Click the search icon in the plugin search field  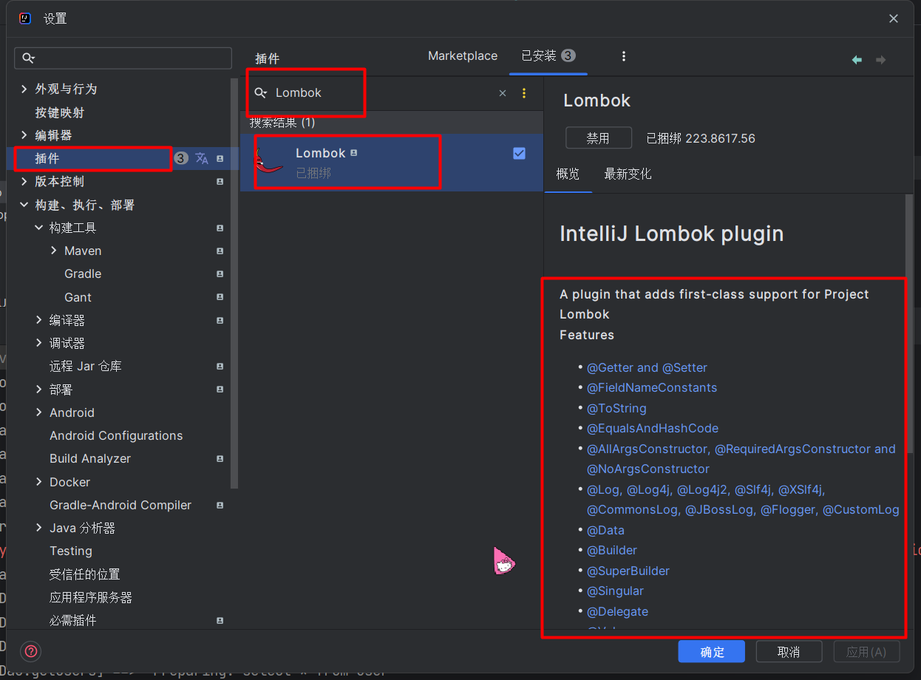coord(261,93)
